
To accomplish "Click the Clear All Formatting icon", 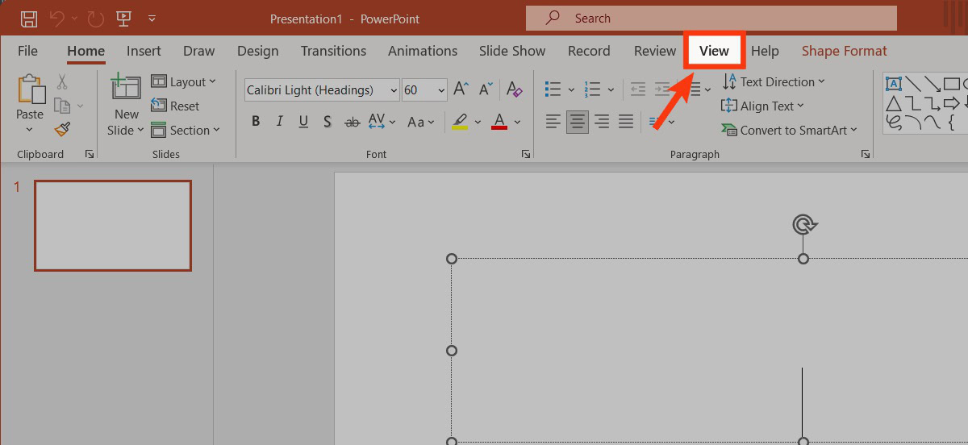I will (x=513, y=89).
